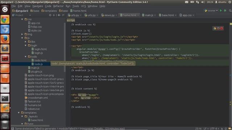232x130 pixels.
Task: Click templates in the navigation breadcrumb
Action: pyautogui.click(x=49, y=11)
